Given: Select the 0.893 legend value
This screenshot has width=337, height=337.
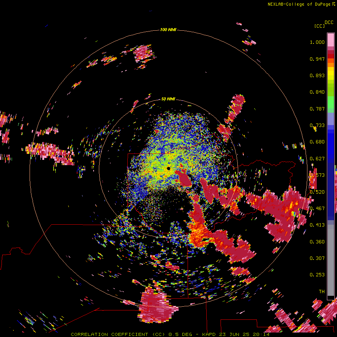Looking at the screenshot, I should pos(317,75).
